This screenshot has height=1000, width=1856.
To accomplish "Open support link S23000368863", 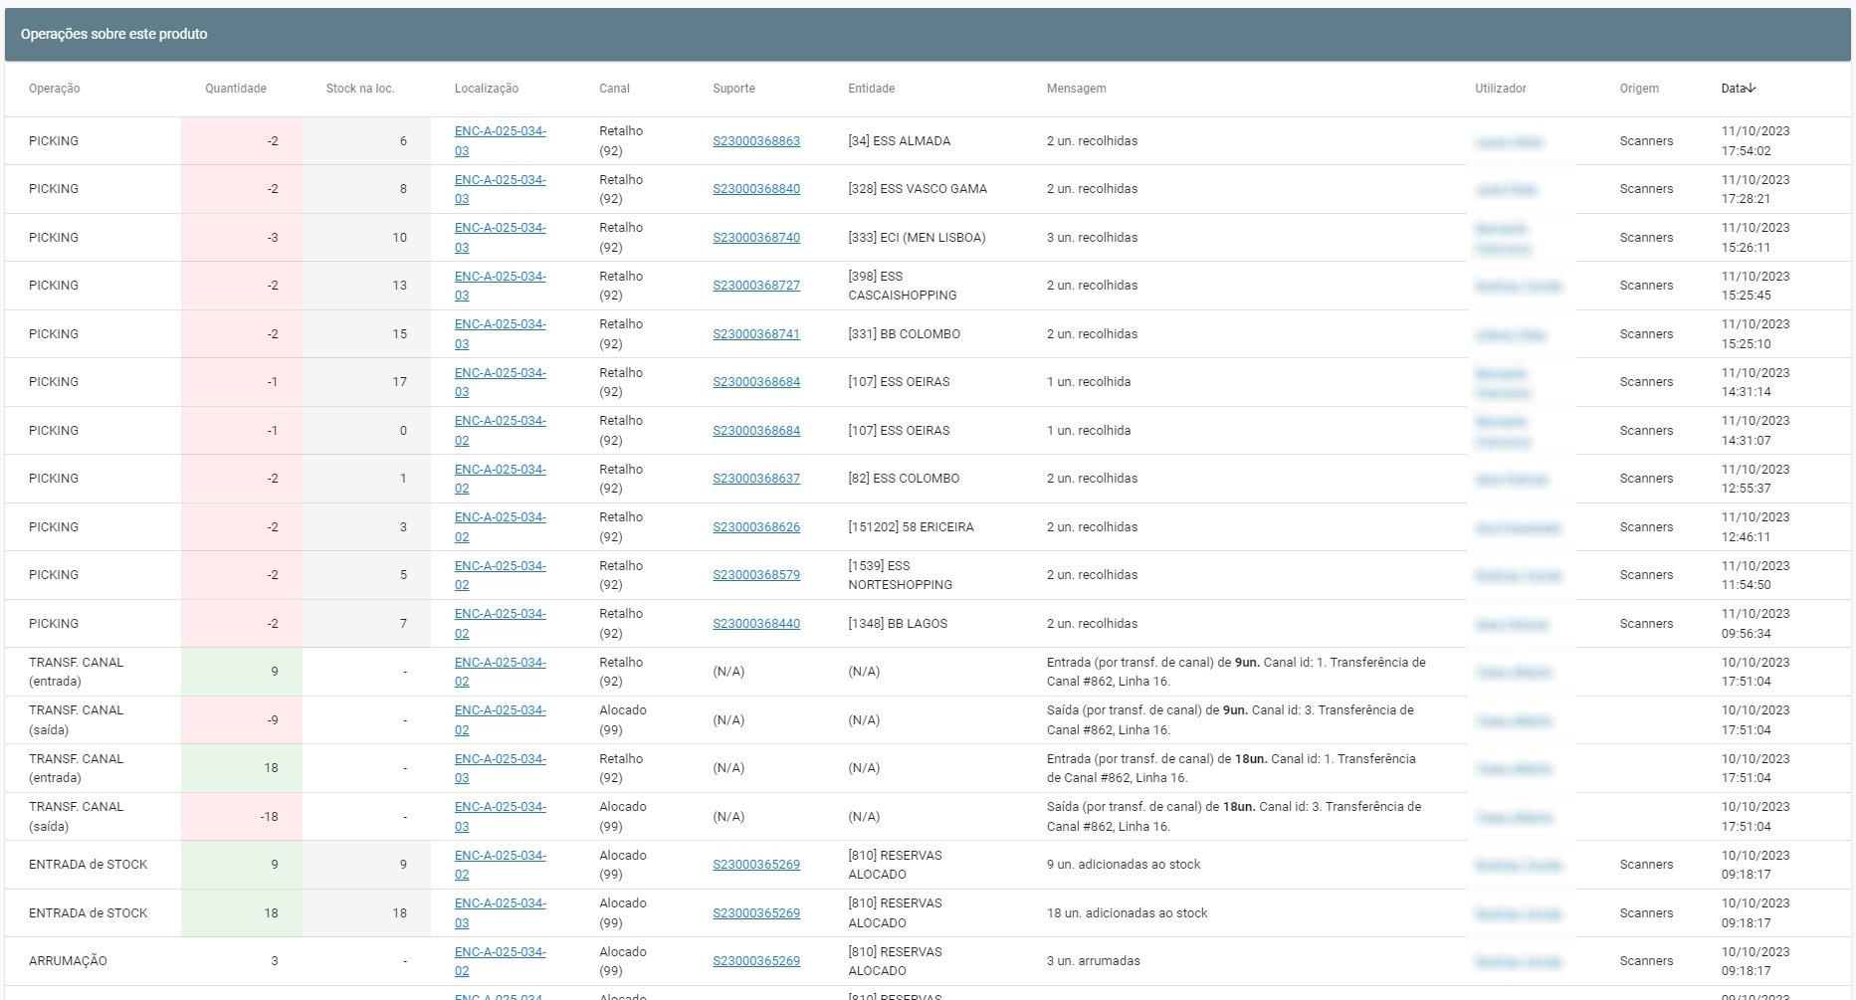I will pyautogui.click(x=756, y=141).
